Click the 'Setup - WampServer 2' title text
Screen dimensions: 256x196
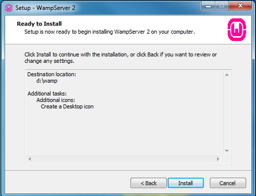[45, 8]
